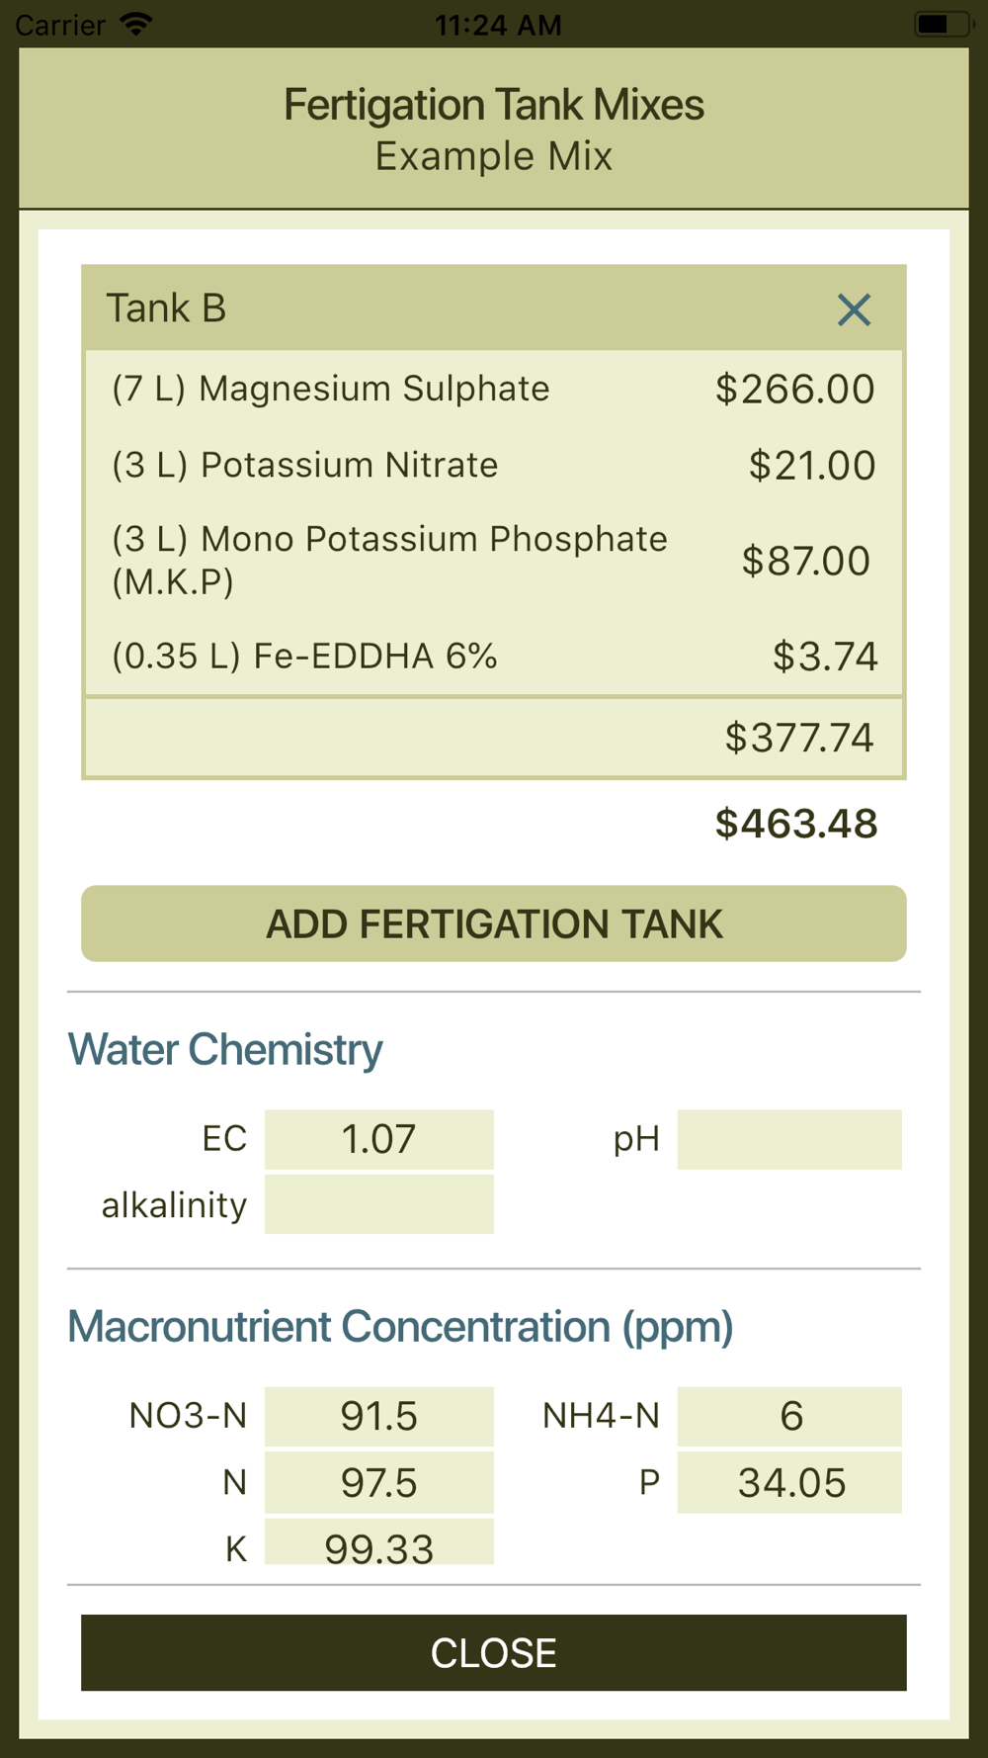Tap the Wi-Fi status icon
The image size is (988, 1758).
click(x=136, y=24)
